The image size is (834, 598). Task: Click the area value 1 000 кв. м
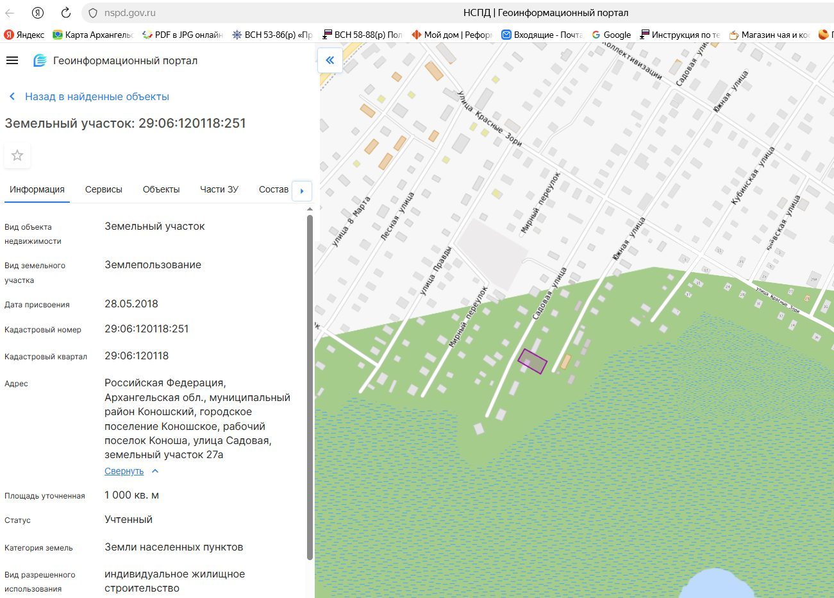131,495
